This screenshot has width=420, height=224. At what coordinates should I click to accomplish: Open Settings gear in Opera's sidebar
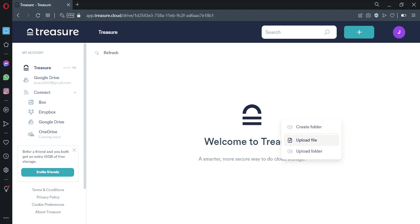6,170
